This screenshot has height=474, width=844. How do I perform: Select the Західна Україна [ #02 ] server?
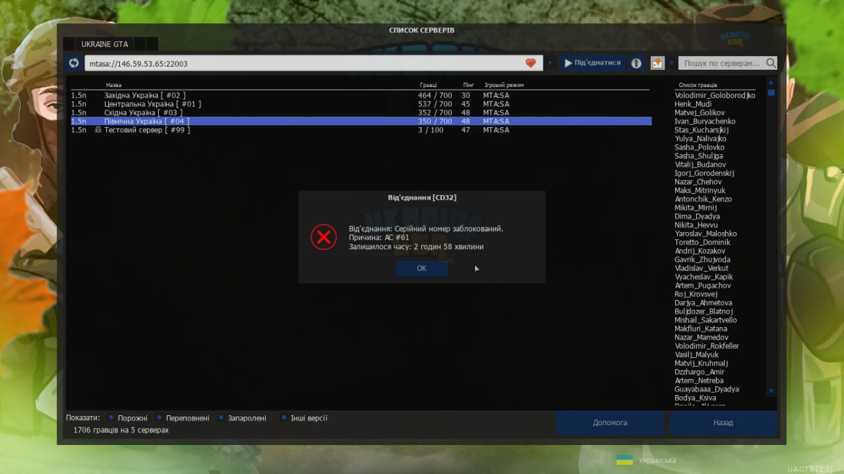point(361,96)
